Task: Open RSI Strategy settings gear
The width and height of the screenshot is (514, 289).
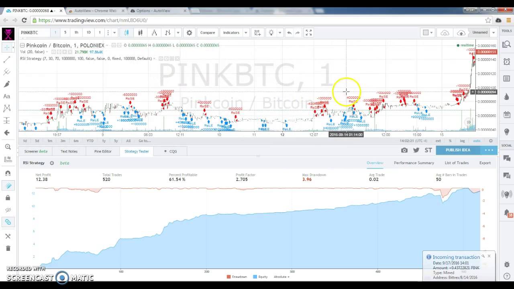Action: tap(52, 163)
